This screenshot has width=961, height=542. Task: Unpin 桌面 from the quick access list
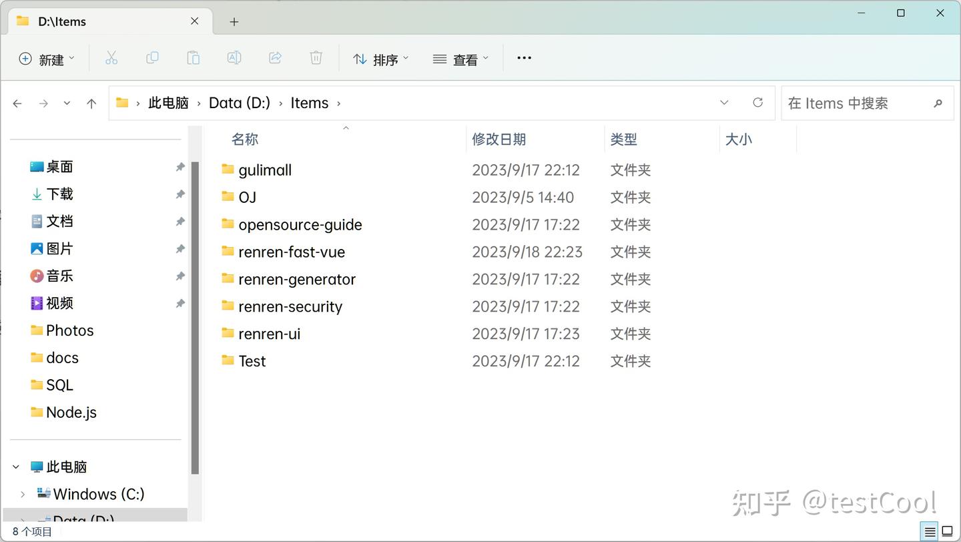pos(180,166)
